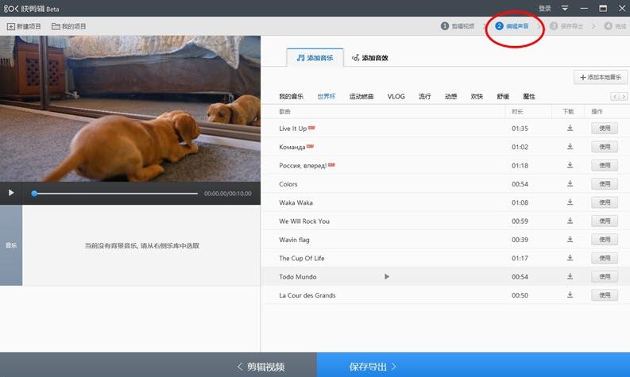Download We Will Rock You
630x377 pixels.
click(x=570, y=221)
